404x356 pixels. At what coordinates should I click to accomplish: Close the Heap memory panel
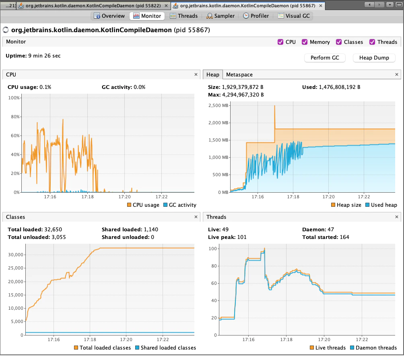point(397,74)
